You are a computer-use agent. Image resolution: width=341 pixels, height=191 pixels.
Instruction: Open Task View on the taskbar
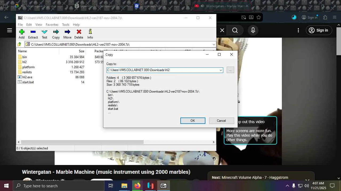(x=111, y=186)
